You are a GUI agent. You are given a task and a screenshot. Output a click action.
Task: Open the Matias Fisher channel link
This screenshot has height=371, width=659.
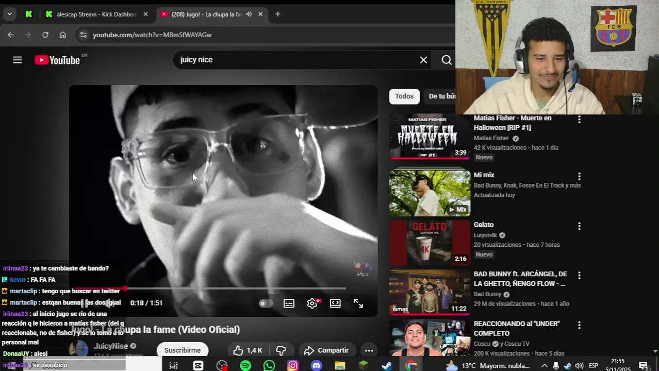tap(491, 138)
